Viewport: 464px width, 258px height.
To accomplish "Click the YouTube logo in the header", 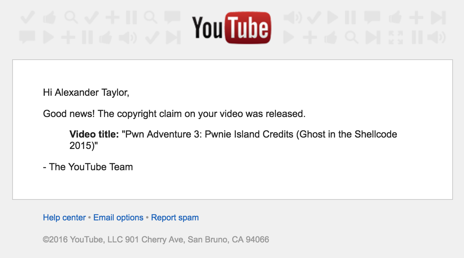I will click(x=231, y=27).
